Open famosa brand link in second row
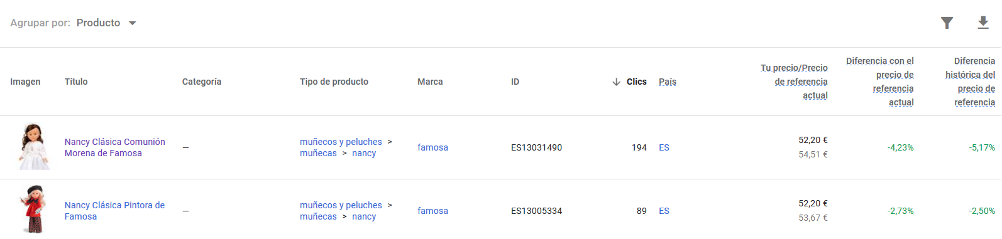Viewport: 1002px width, 239px height. click(x=432, y=211)
